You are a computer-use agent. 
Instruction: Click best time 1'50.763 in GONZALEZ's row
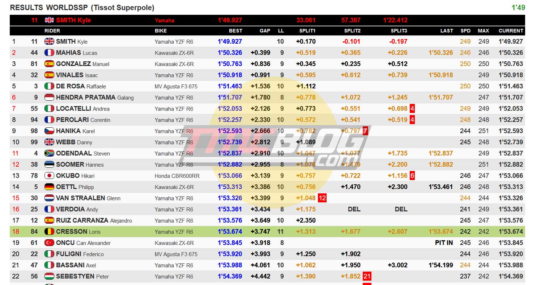point(230,64)
